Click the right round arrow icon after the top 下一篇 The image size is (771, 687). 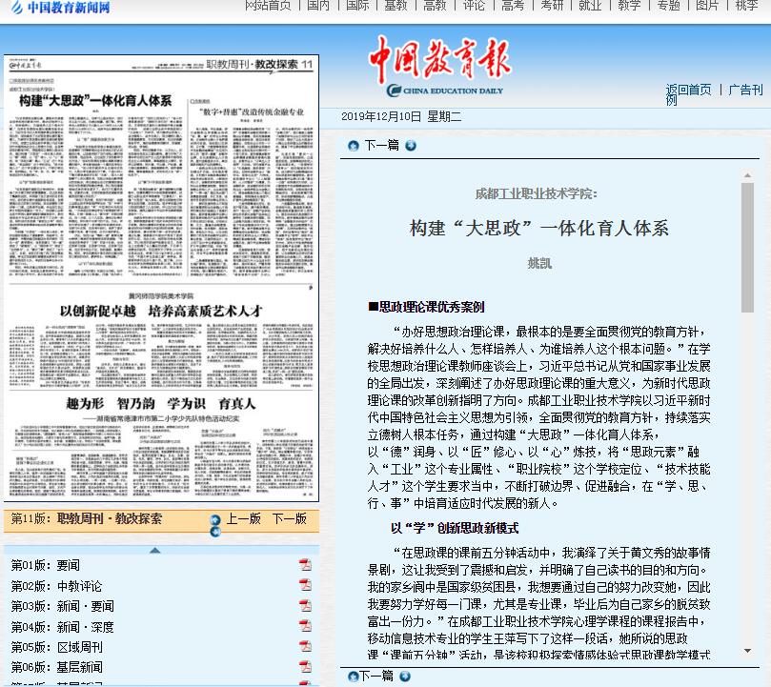click(x=411, y=146)
